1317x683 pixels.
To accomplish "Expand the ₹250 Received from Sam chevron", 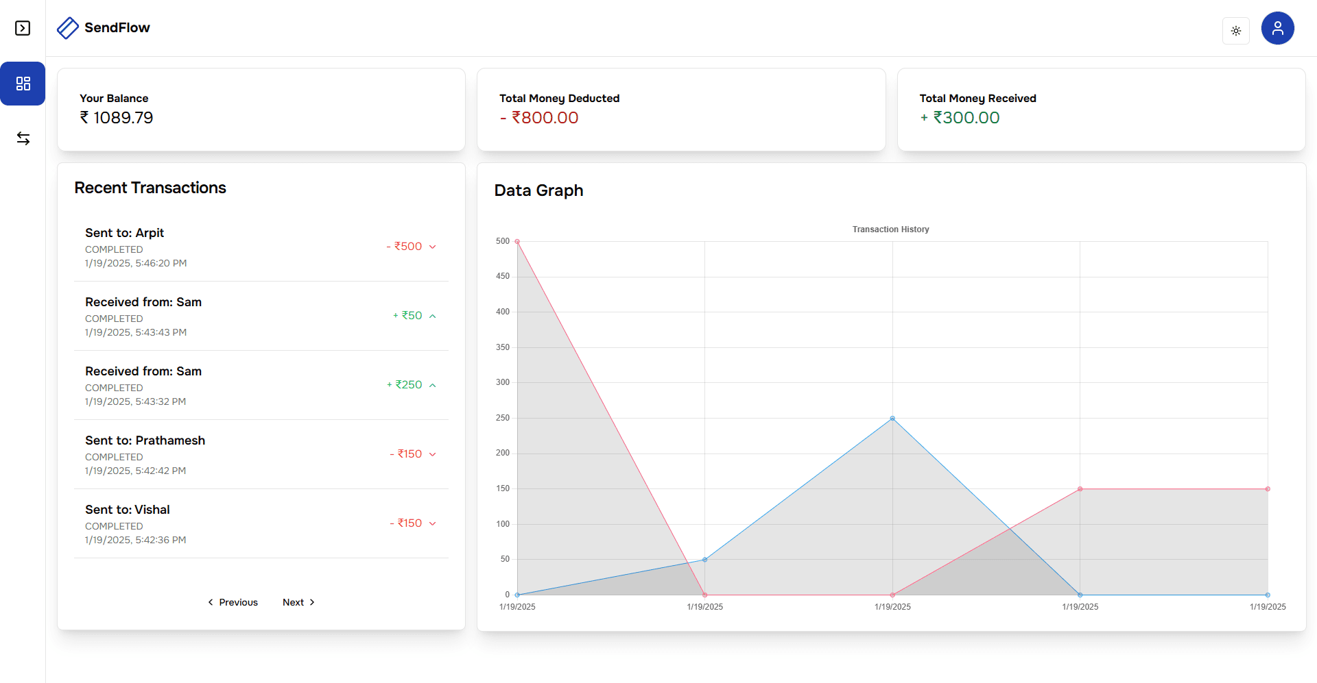I will (x=433, y=385).
